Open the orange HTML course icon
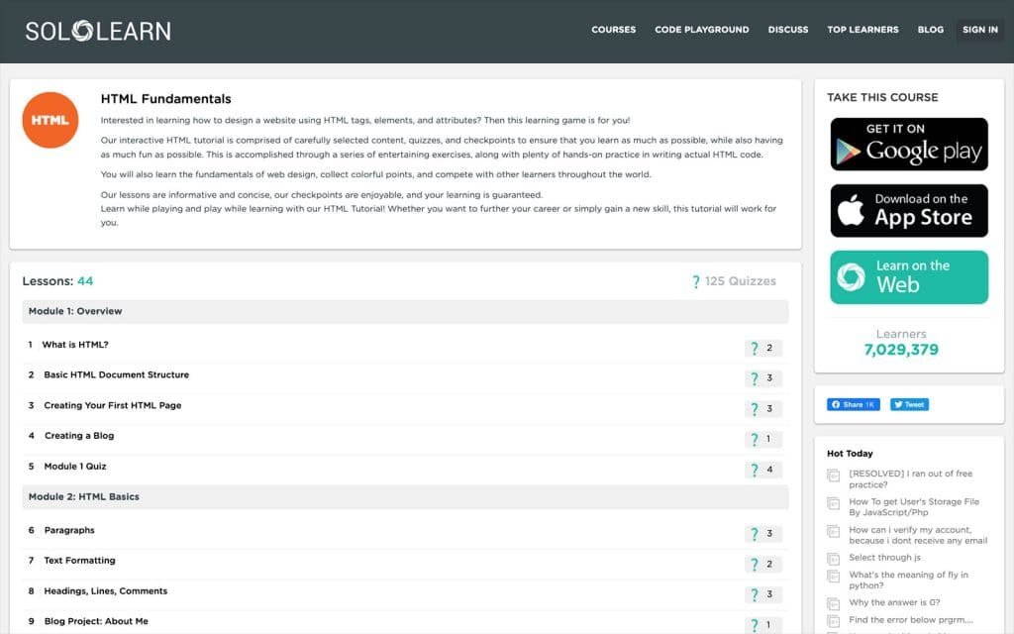This screenshot has height=634, width=1014. pos(50,119)
